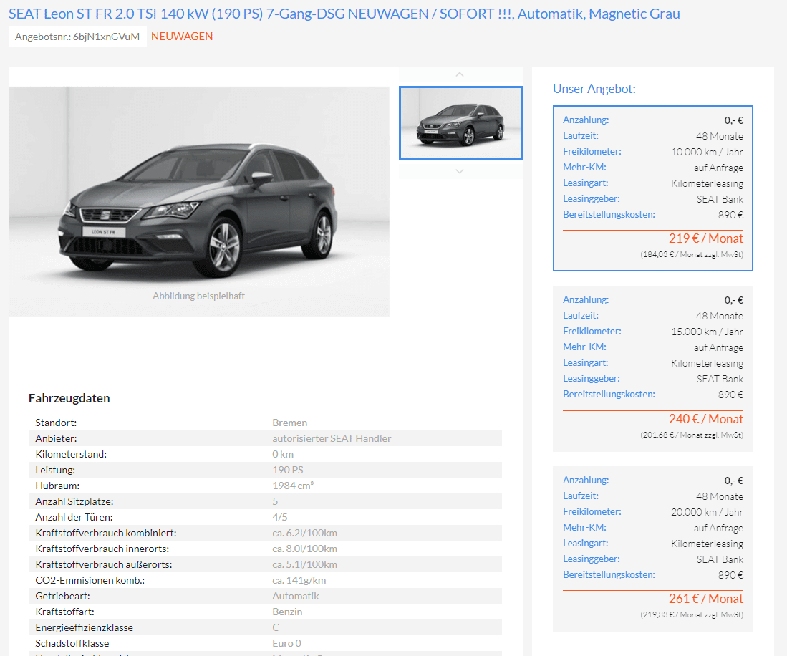Click the 'CO2-Emmisionen komb.:' label

(x=90, y=580)
